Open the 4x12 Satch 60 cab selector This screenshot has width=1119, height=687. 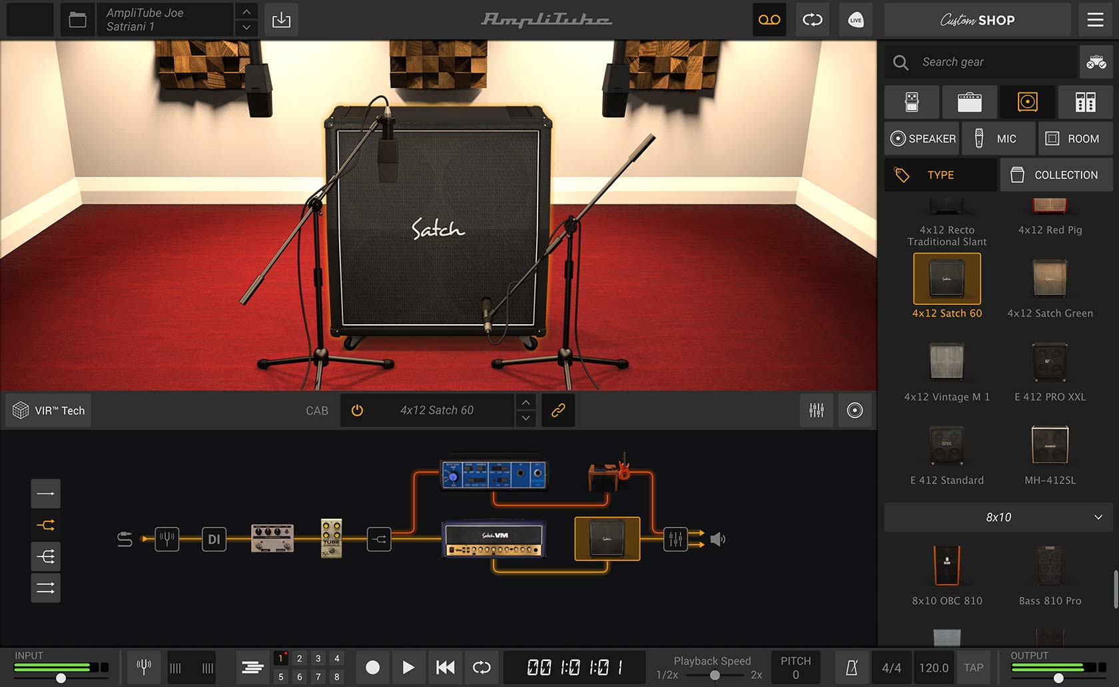point(437,410)
